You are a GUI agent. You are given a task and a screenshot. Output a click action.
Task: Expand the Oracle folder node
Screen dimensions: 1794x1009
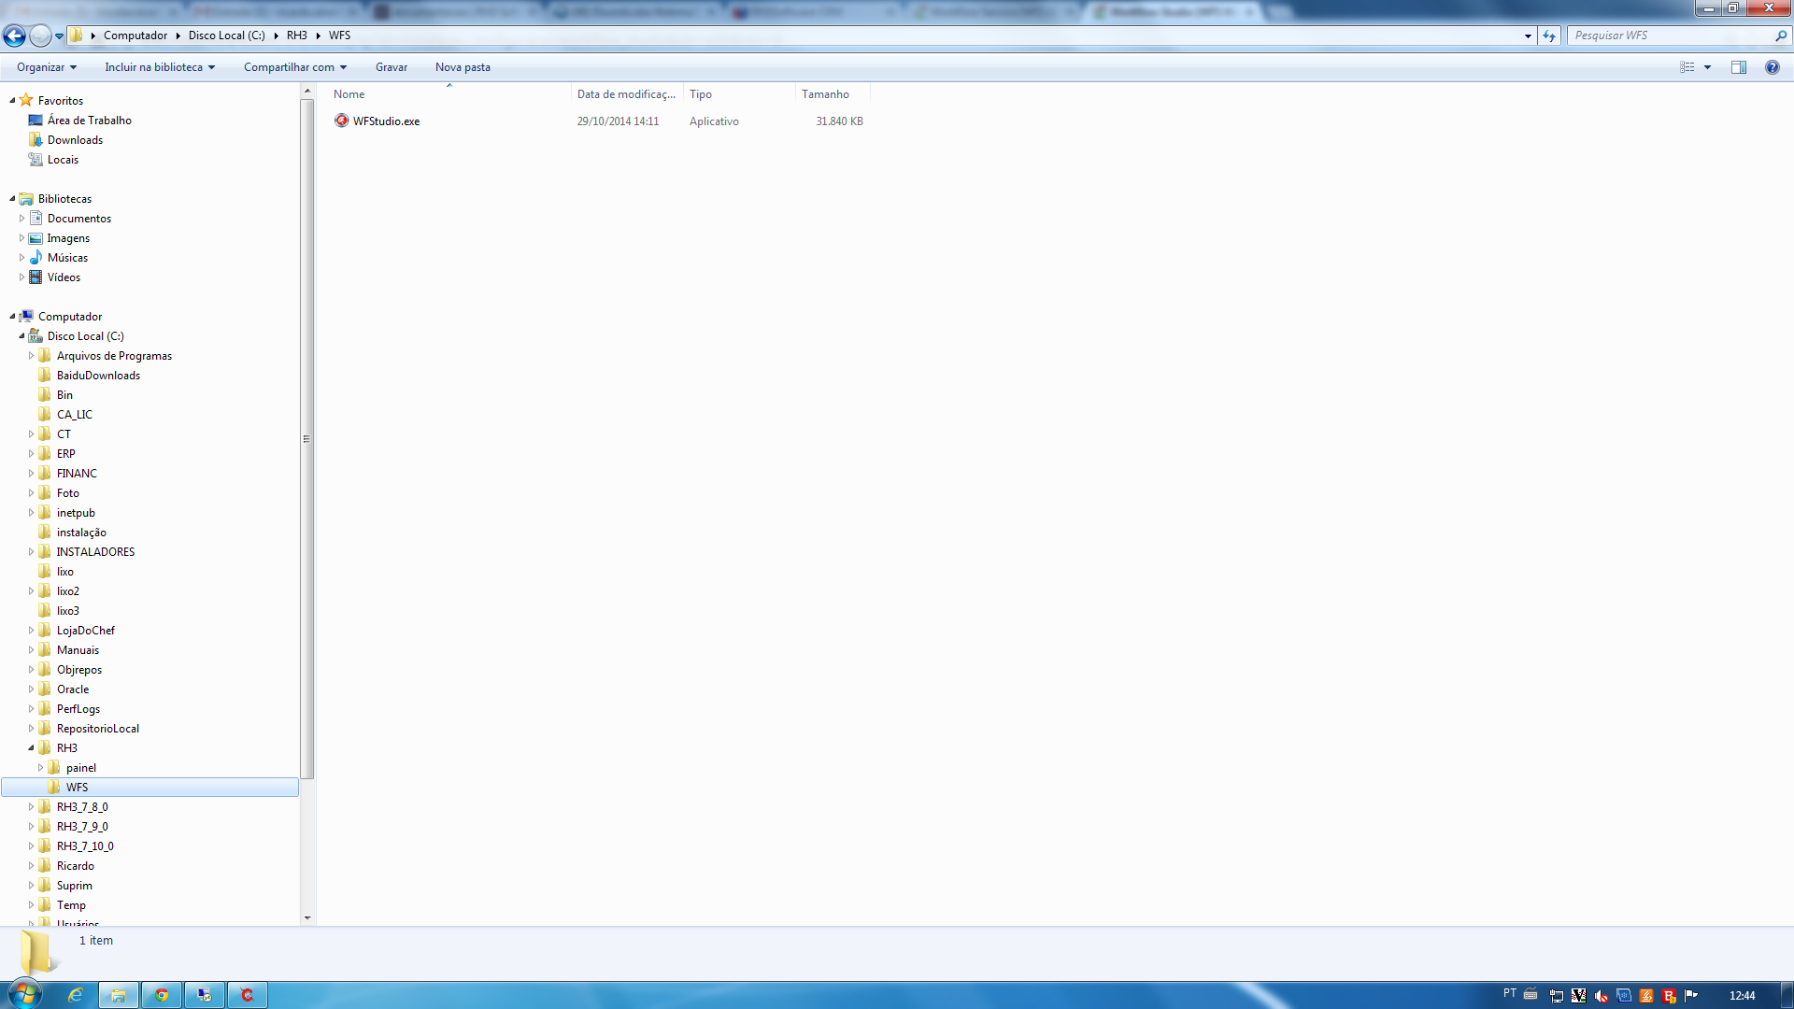[31, 689]
